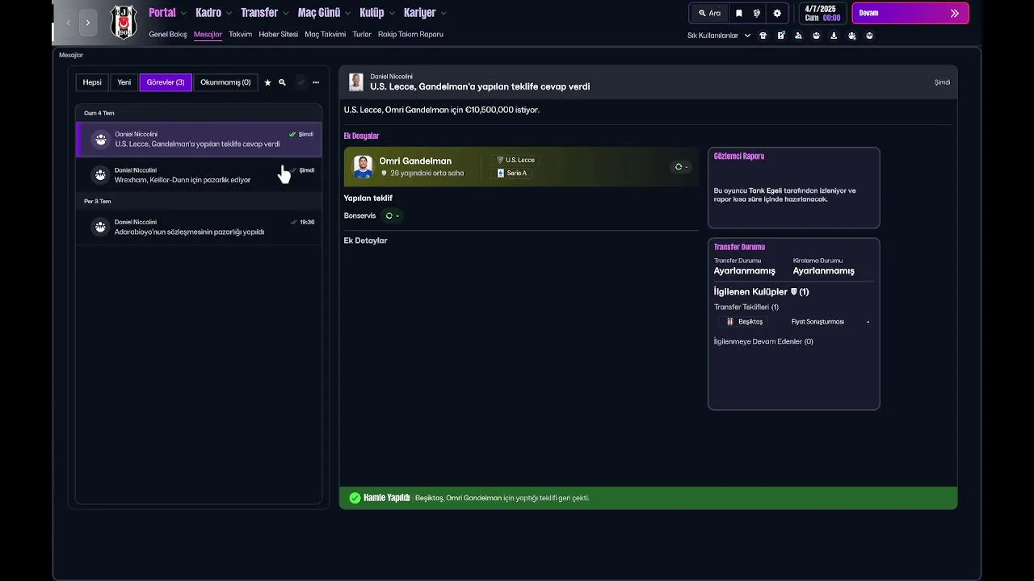Click the U.S. Lecce club name link
The width and height of the screenshot is (1034, 581).
tap(520, 160)
